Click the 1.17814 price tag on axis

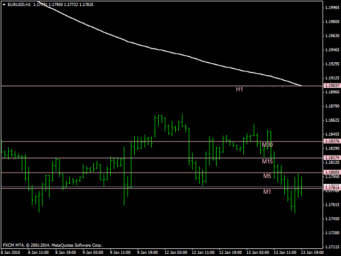tap(332, 188)
